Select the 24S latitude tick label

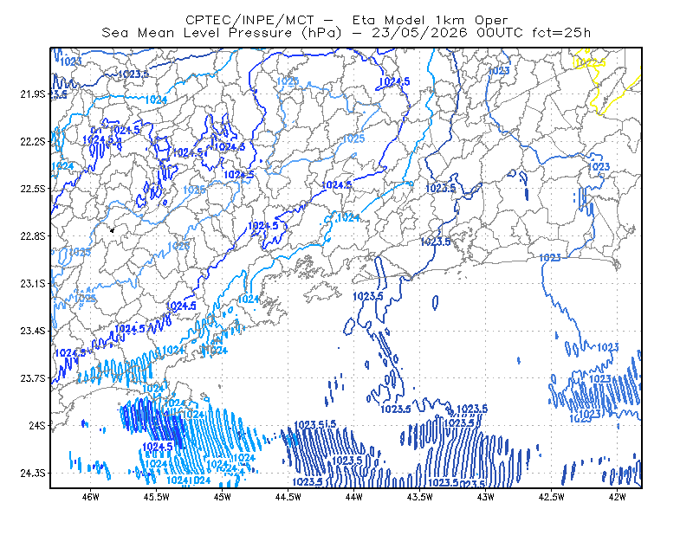pyautogui.click(x=37, y=425)
